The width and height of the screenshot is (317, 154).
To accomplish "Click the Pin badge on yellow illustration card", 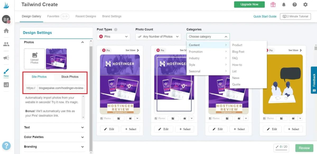I will [269, 50].
